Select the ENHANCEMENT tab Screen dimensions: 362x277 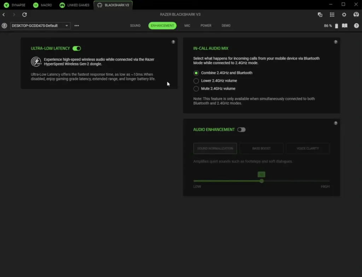click(162, 26)
